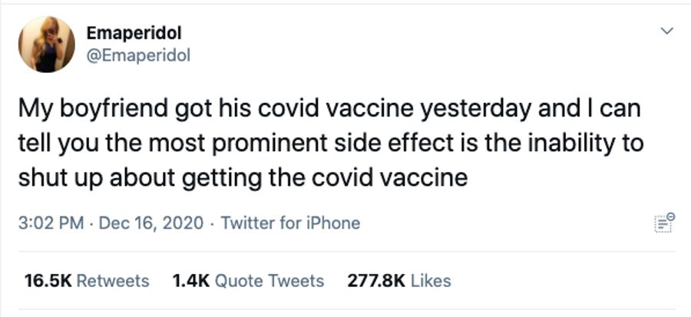691x317 pixels.
Task: View the Retweets label list
Action: 114,281
